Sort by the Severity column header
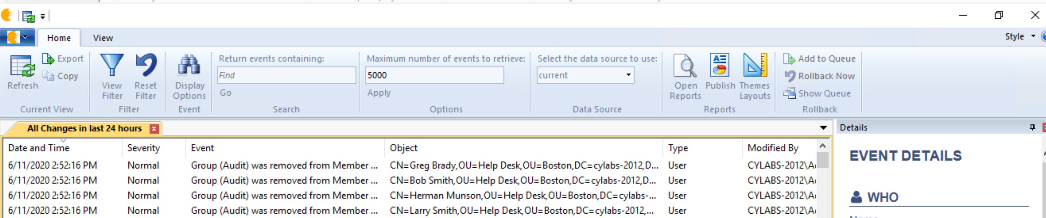Image resolution: width=1046 pixels, height=218 pixels. 154,148
